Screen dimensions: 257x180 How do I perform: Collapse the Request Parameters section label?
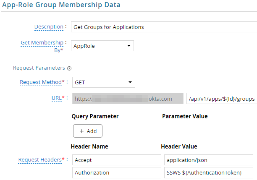pos(39,68)
